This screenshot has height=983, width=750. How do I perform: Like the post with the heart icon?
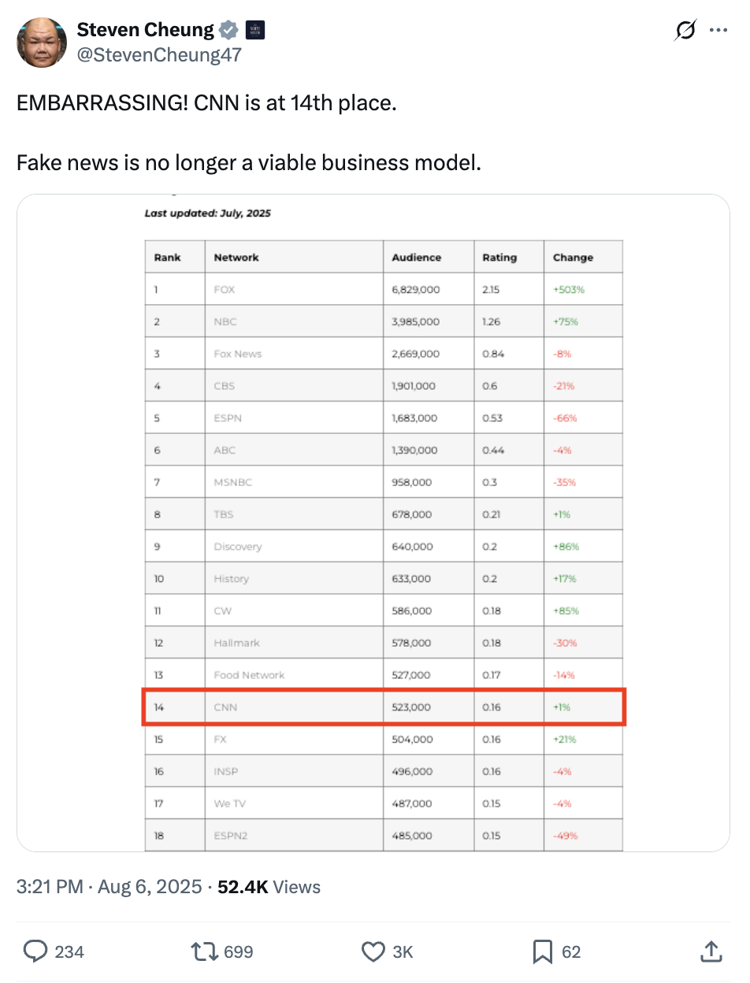(373, 952)
